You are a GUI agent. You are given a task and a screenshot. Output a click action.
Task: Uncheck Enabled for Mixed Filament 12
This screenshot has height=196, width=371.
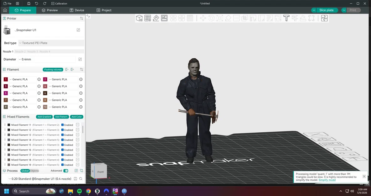[x=63, y=130]
